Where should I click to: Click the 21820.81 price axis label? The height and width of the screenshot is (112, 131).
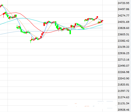click(x=123, y=85)
